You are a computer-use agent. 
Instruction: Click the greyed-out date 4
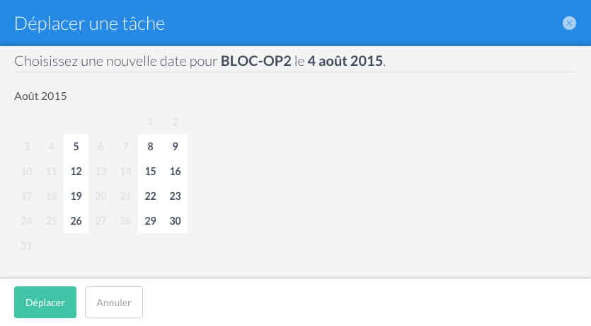point(51,147)
